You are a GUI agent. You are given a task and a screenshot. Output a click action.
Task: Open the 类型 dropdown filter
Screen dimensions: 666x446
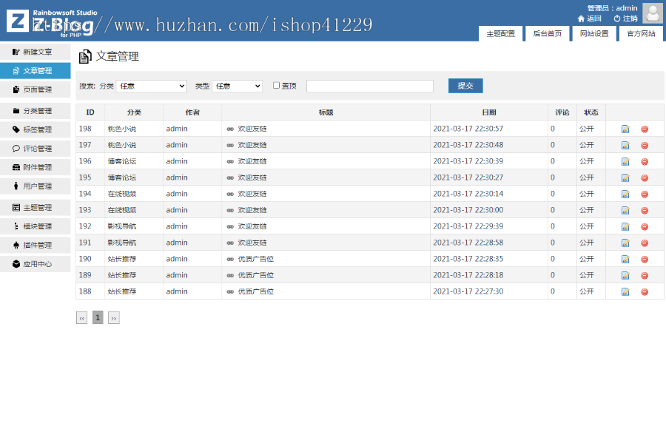[237, 86]
